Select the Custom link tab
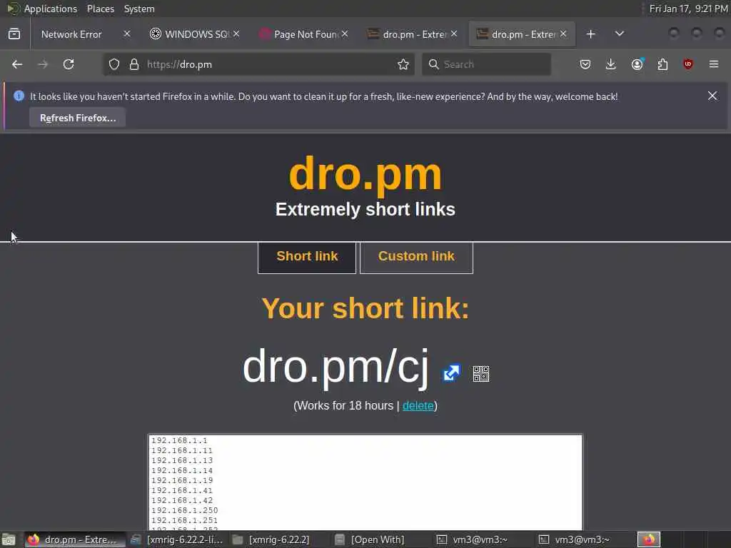731x548 pixels. (416, 257)
